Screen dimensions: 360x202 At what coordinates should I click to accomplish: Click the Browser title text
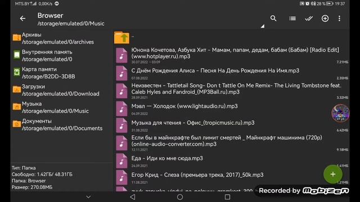50,16
